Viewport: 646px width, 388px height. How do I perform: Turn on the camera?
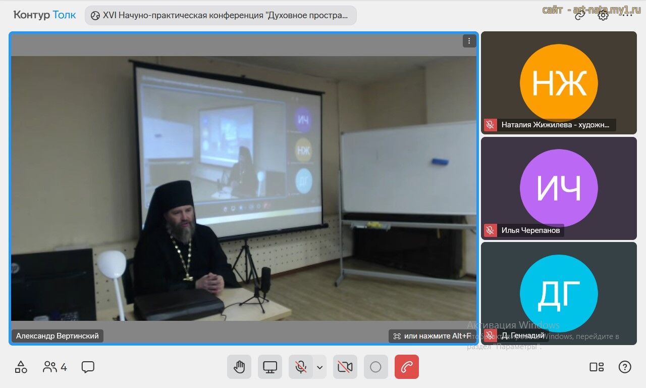(x=345, y=367)
